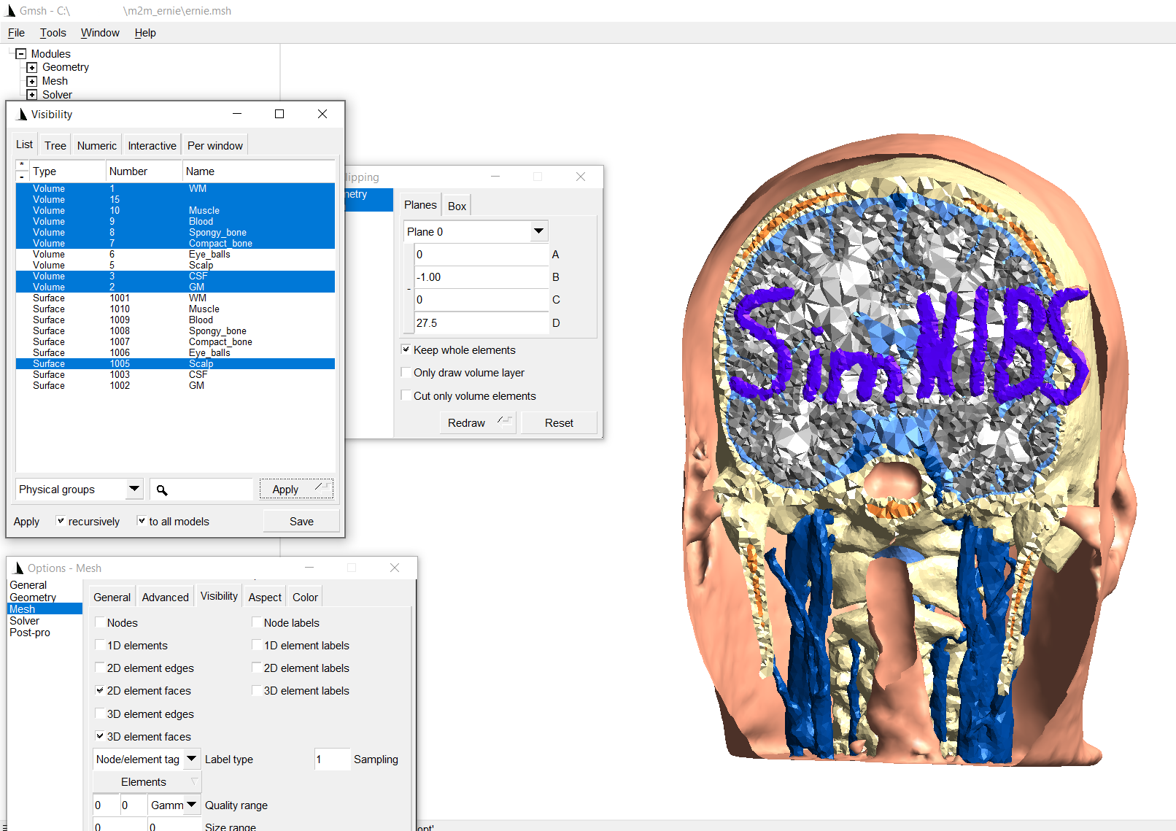Screen dimensions: 1176x831
Task: Open the File menu
Action: [x=16, y=33]
